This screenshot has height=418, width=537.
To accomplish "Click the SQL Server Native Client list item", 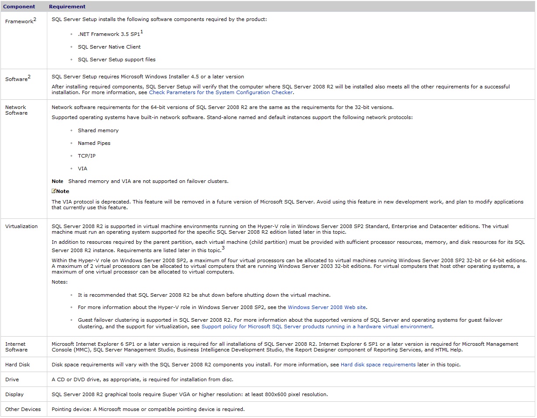I will click(x=110, y=47).
